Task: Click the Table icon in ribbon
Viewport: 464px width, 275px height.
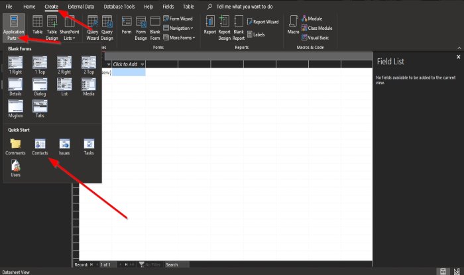Action: [x=37, y=25]
